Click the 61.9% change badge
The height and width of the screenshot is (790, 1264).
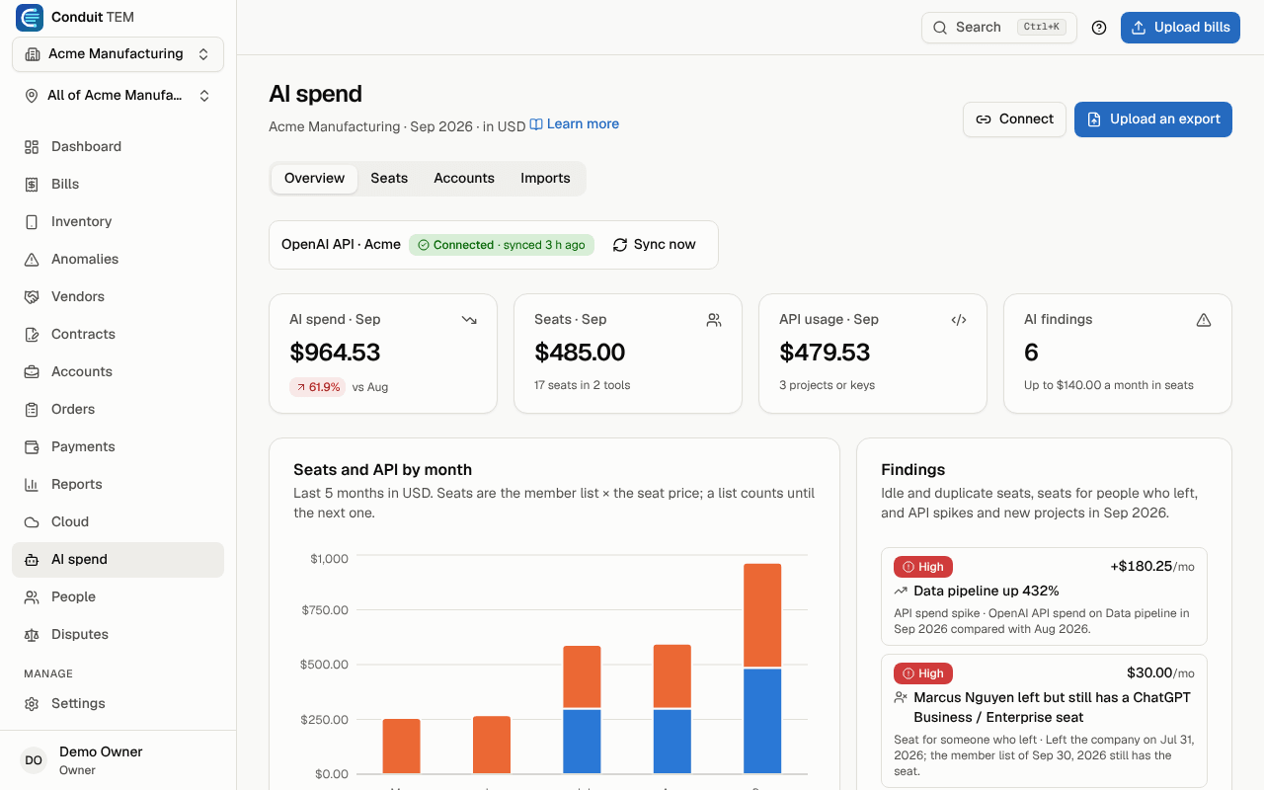click(x=317, y=387)
